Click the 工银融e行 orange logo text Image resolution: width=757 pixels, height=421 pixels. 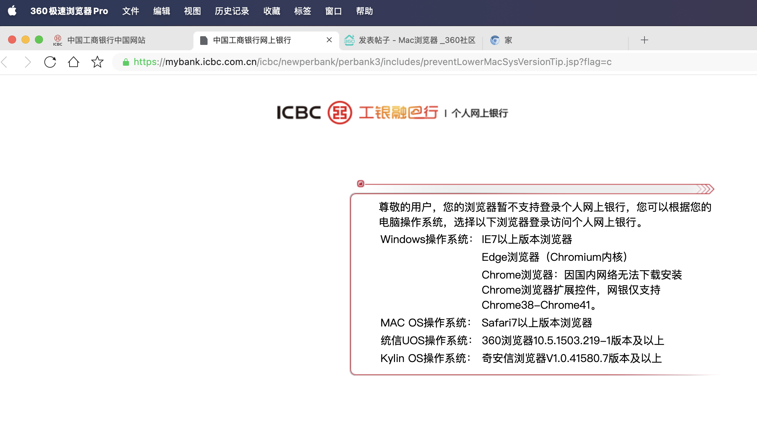[x=398, y=113]
